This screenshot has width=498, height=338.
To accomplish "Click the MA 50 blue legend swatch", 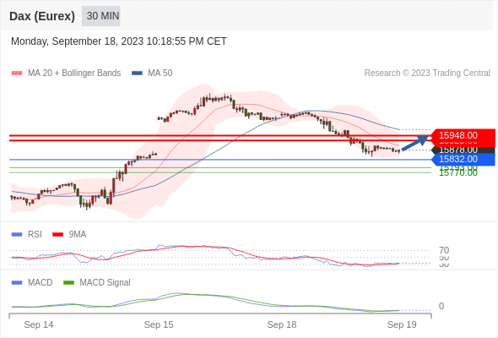I will click(137, 74).
